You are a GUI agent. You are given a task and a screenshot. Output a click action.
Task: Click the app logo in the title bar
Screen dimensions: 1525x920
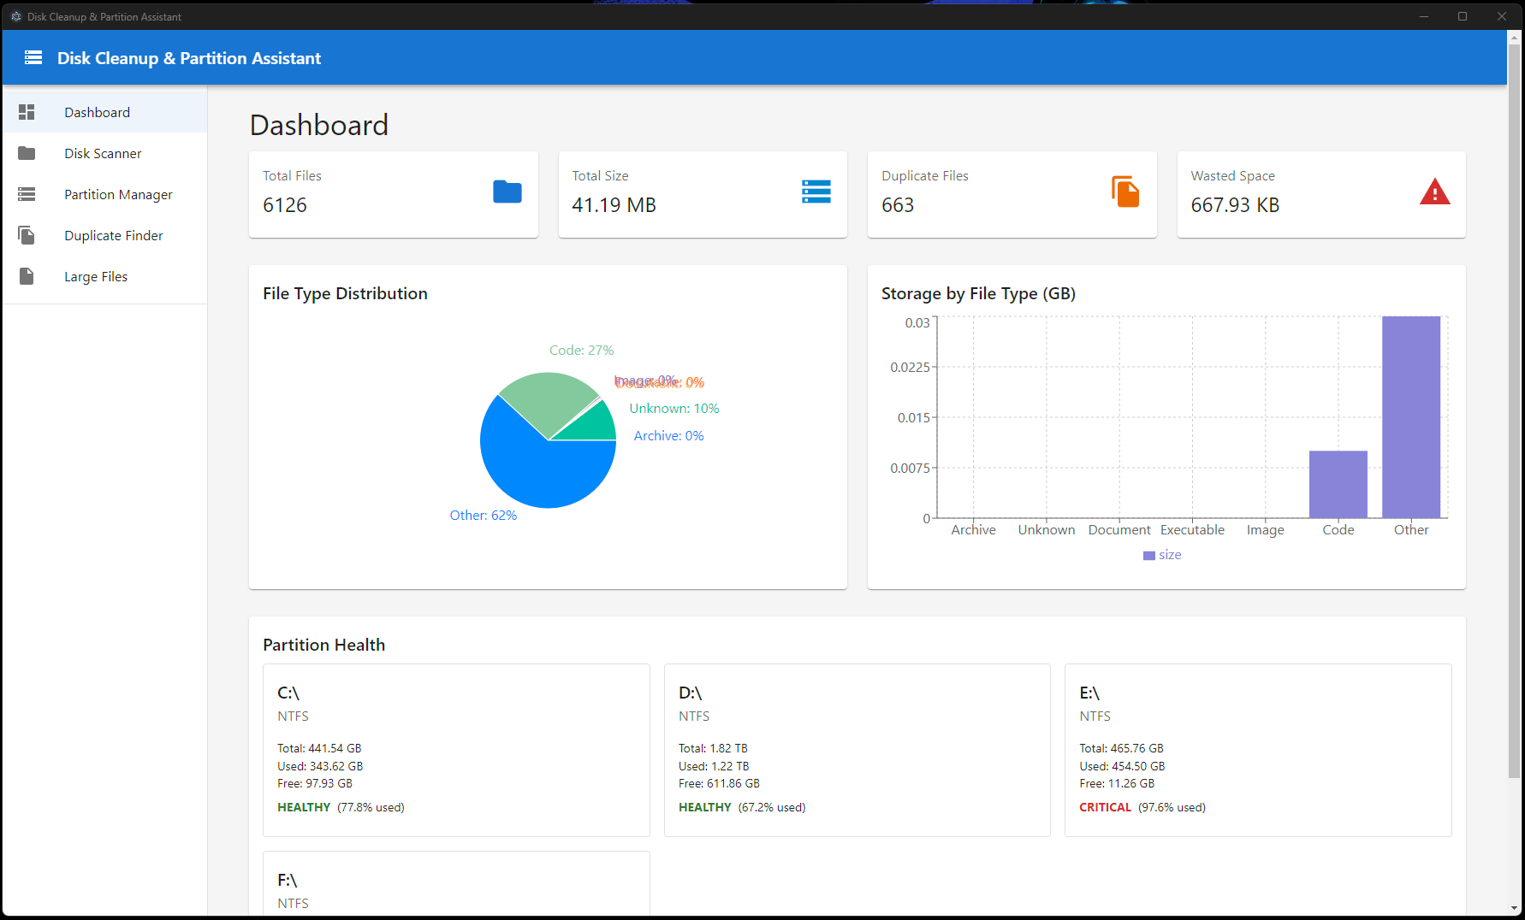pyautogui.click(x=15, y=16)
